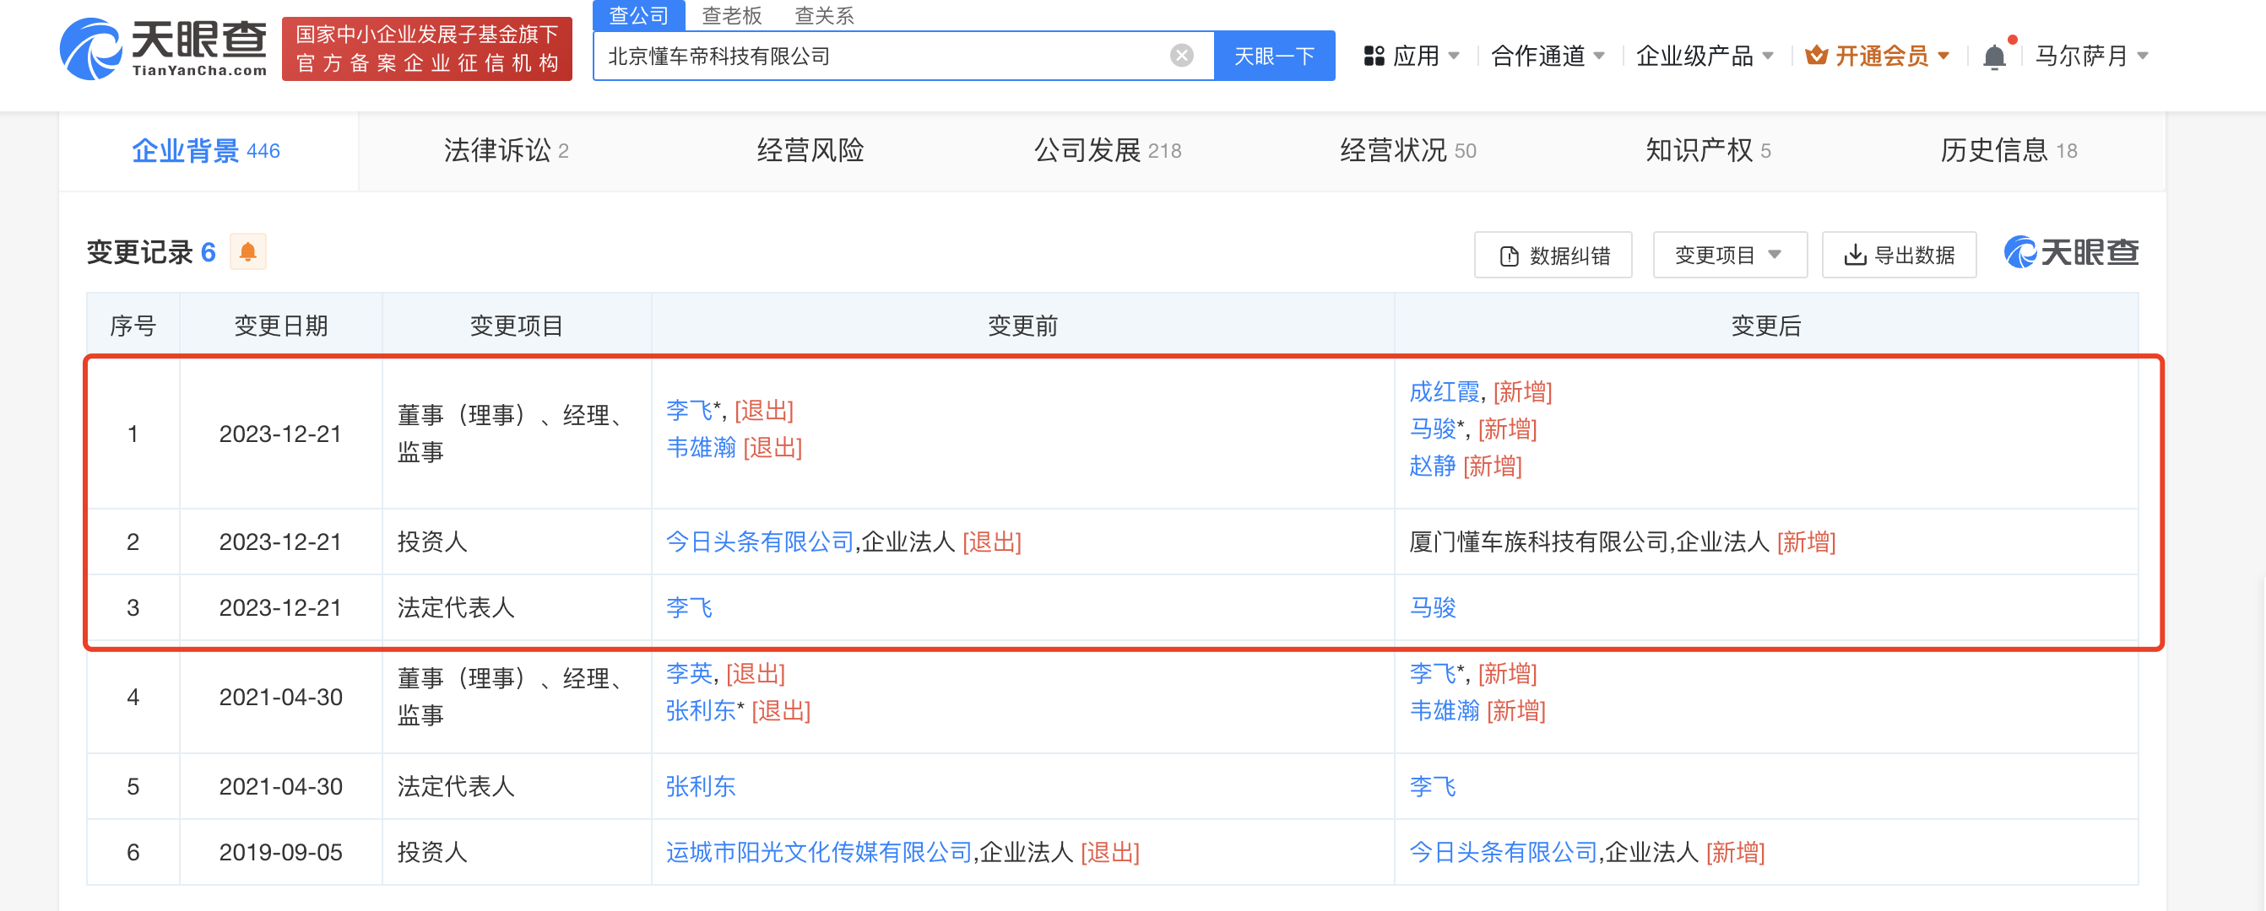Open the notification bell in header
Viewport: 2266px width, 911px height.
tap(1994, 57)
